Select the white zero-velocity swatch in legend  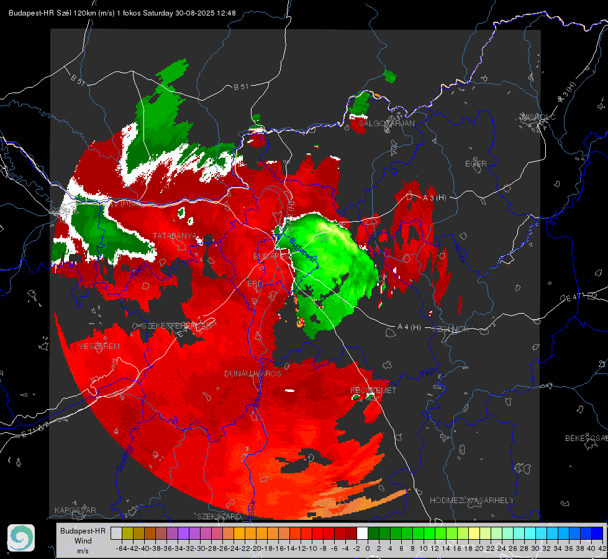pos(362,533)
